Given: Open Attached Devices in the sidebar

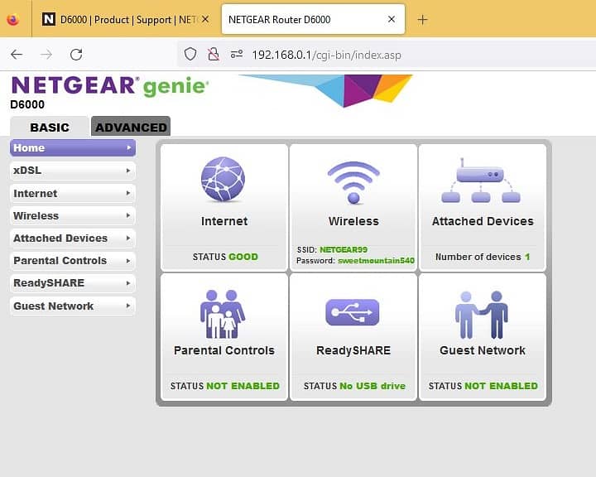Looking at the screenshot, I should pyautogui.click(x=73, y=238).
